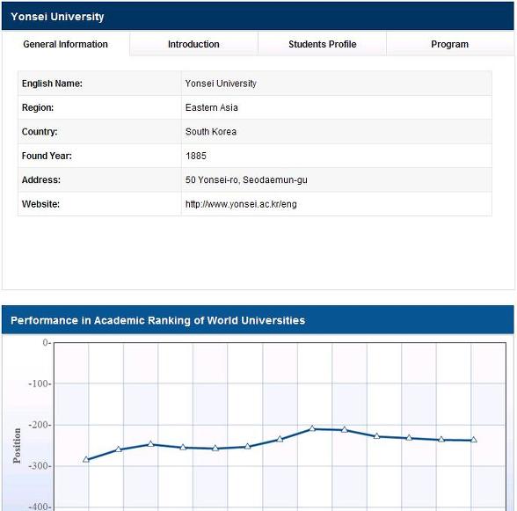Click the '-100' y-axis tick label
517x511 pixels.
pos(40,383)
